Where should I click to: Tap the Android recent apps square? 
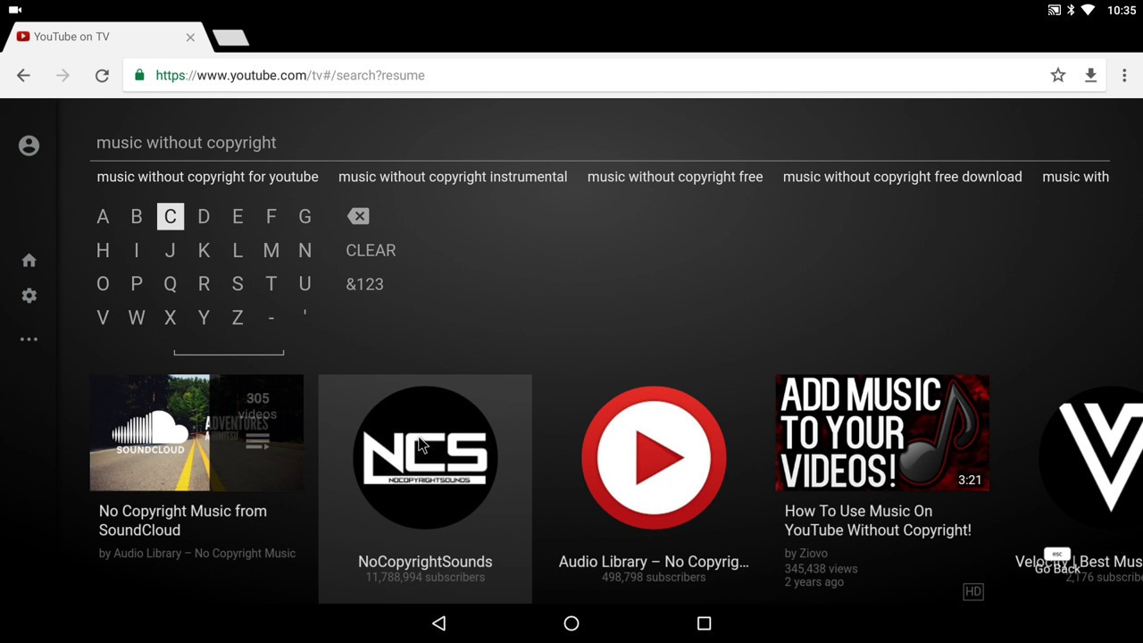click(704, 623)
